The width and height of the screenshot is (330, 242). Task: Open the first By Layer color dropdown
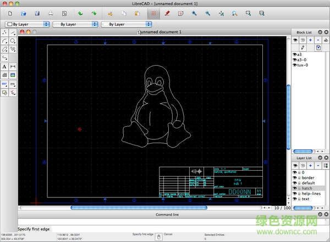tap(26, 24)
